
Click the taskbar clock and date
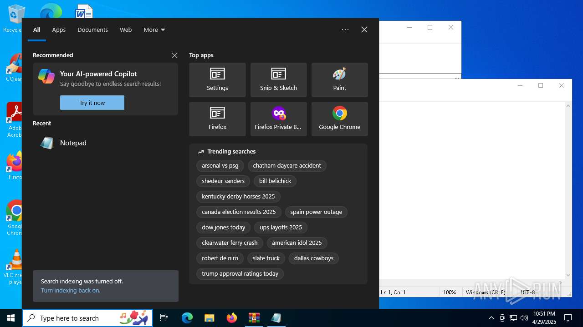[544, 318]
